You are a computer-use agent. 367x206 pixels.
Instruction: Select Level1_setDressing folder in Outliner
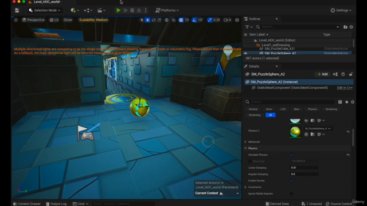[x=275, y=45]
